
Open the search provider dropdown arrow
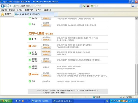(x=136, y=6)
